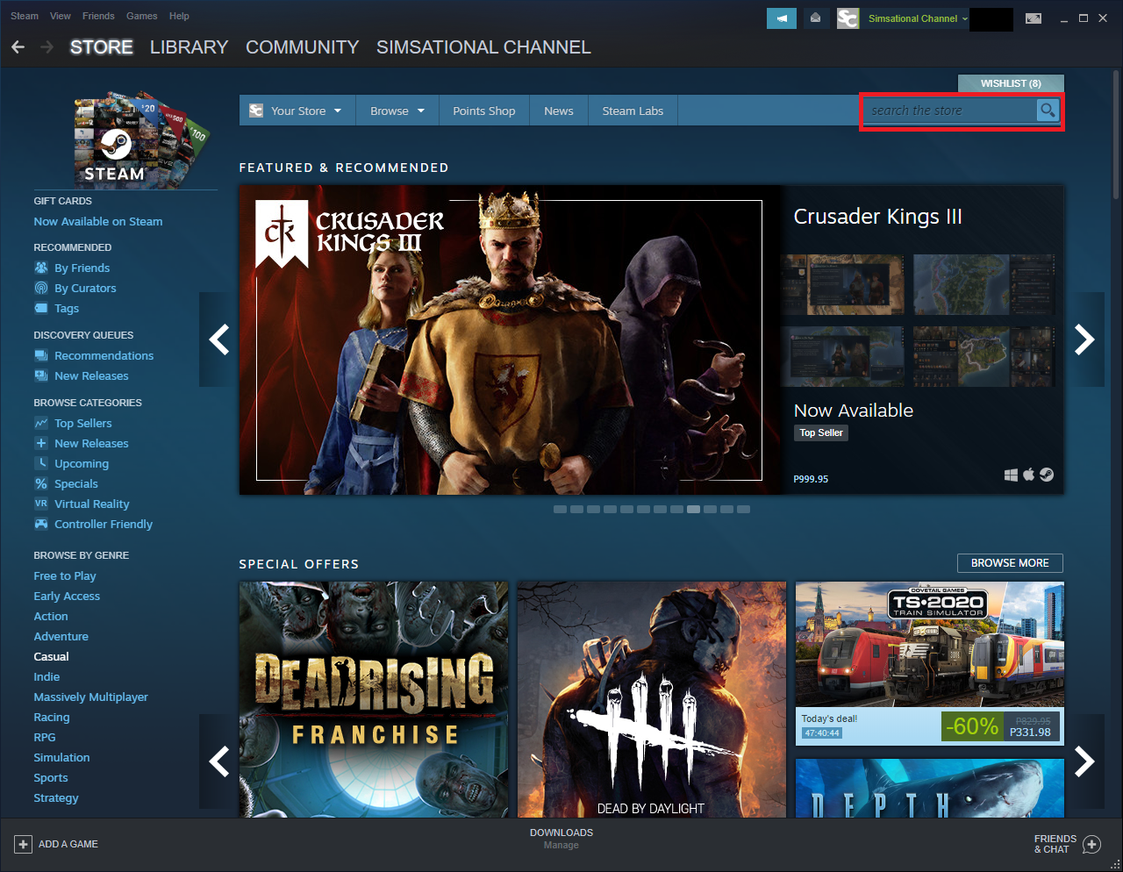Click the Top Seller tag
The height and width of the screenshot is (872, 1123).
(x=821, y=432)
